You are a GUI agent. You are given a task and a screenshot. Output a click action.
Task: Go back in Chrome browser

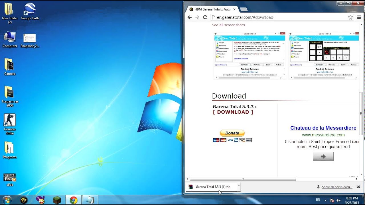[x=190, y=17]
